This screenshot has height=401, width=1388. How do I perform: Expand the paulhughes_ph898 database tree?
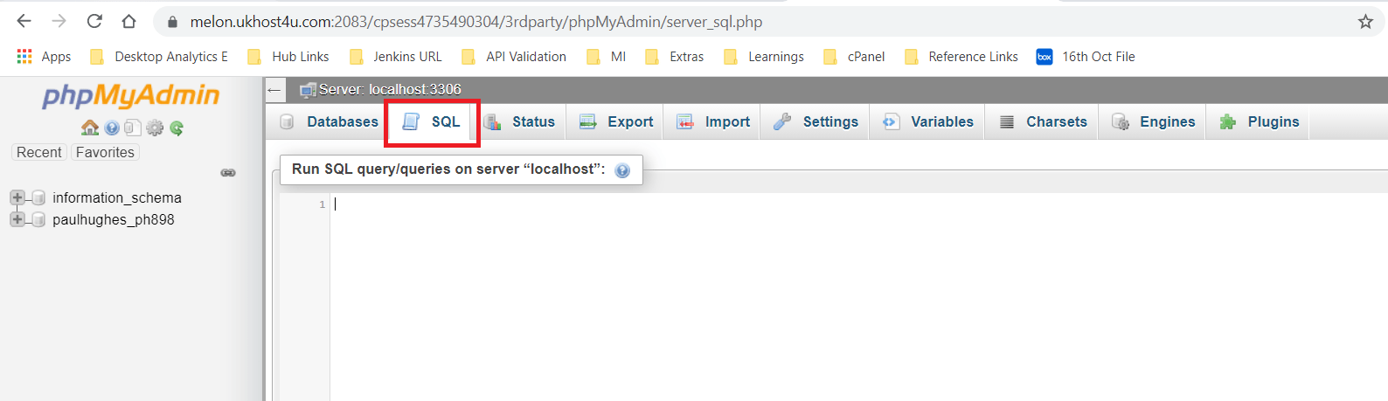coord(17,219)
